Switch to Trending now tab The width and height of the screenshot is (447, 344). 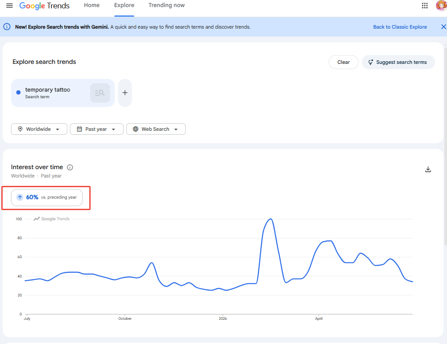point(166,5)
